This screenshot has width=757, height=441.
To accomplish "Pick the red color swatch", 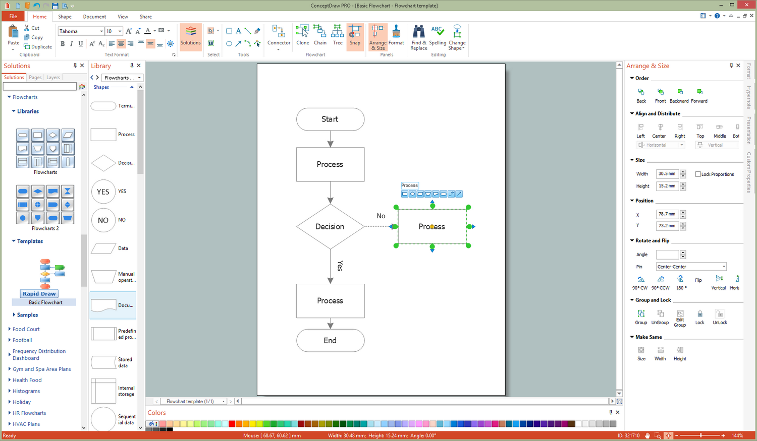I will (x=232, y=424).
